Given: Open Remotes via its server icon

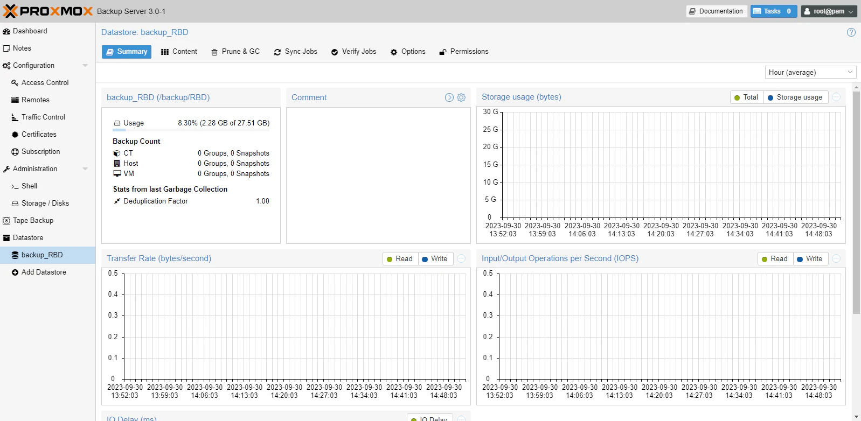Looking at the screenshot, I should (15, 100).
